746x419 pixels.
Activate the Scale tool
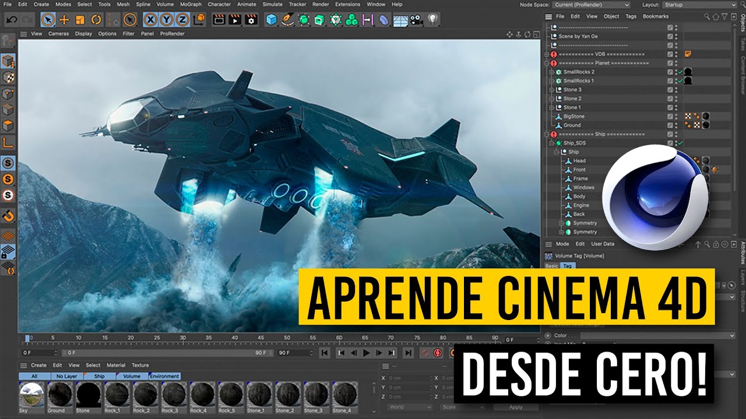point(80,19)
